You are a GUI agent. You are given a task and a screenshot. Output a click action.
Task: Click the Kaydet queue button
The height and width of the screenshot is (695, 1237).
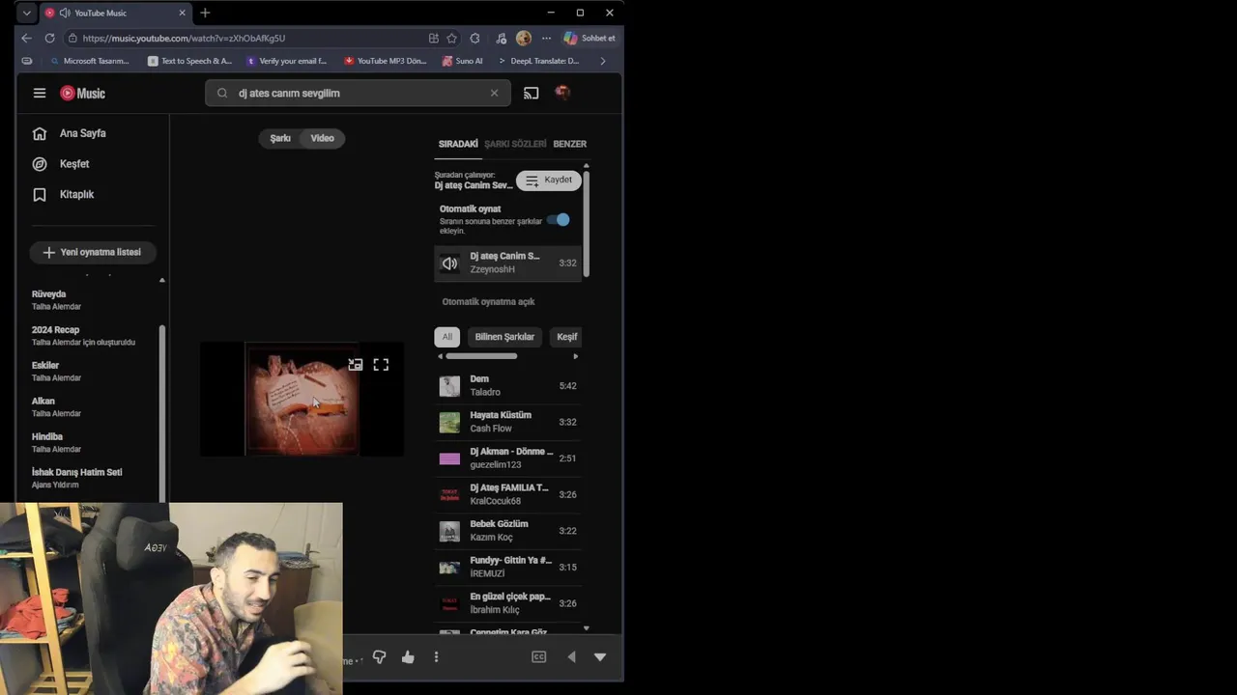point(548,180)
